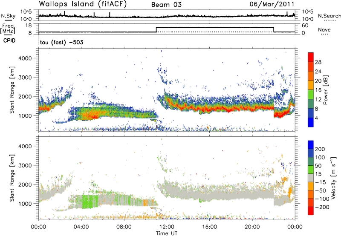This screenshot has width=341, height=236.
Task: Pick the red top segment of Power color bar
Action: (x=311, y=57)
